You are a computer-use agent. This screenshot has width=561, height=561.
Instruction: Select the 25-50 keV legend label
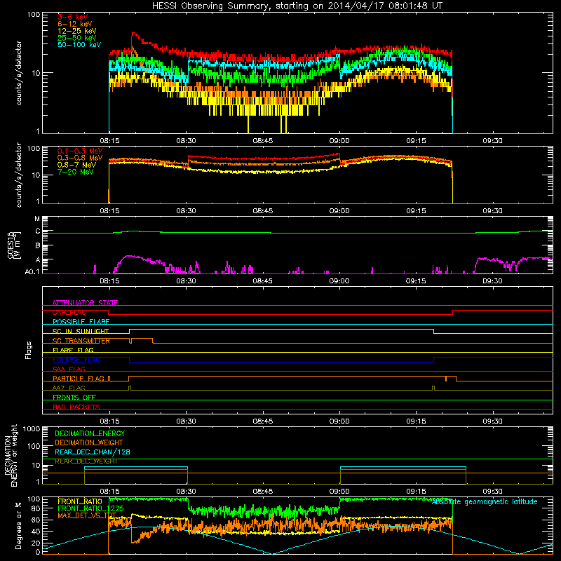pyautogui.click(x=77, y=38)
